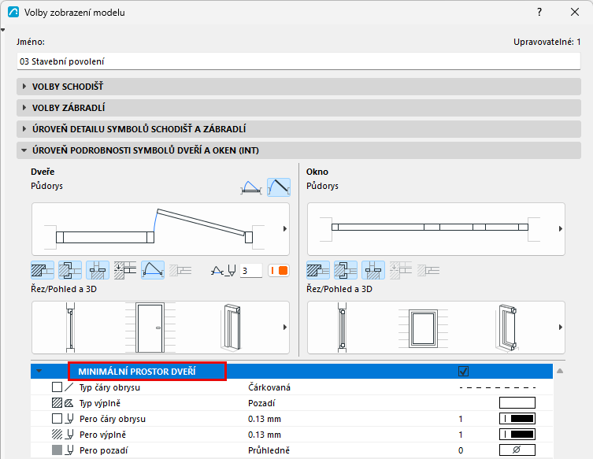Click the Jméno field with 03 Stavební povolení

(298, 61)
